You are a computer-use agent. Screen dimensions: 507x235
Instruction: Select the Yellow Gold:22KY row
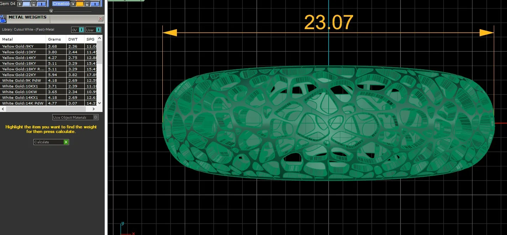[48, 75]
